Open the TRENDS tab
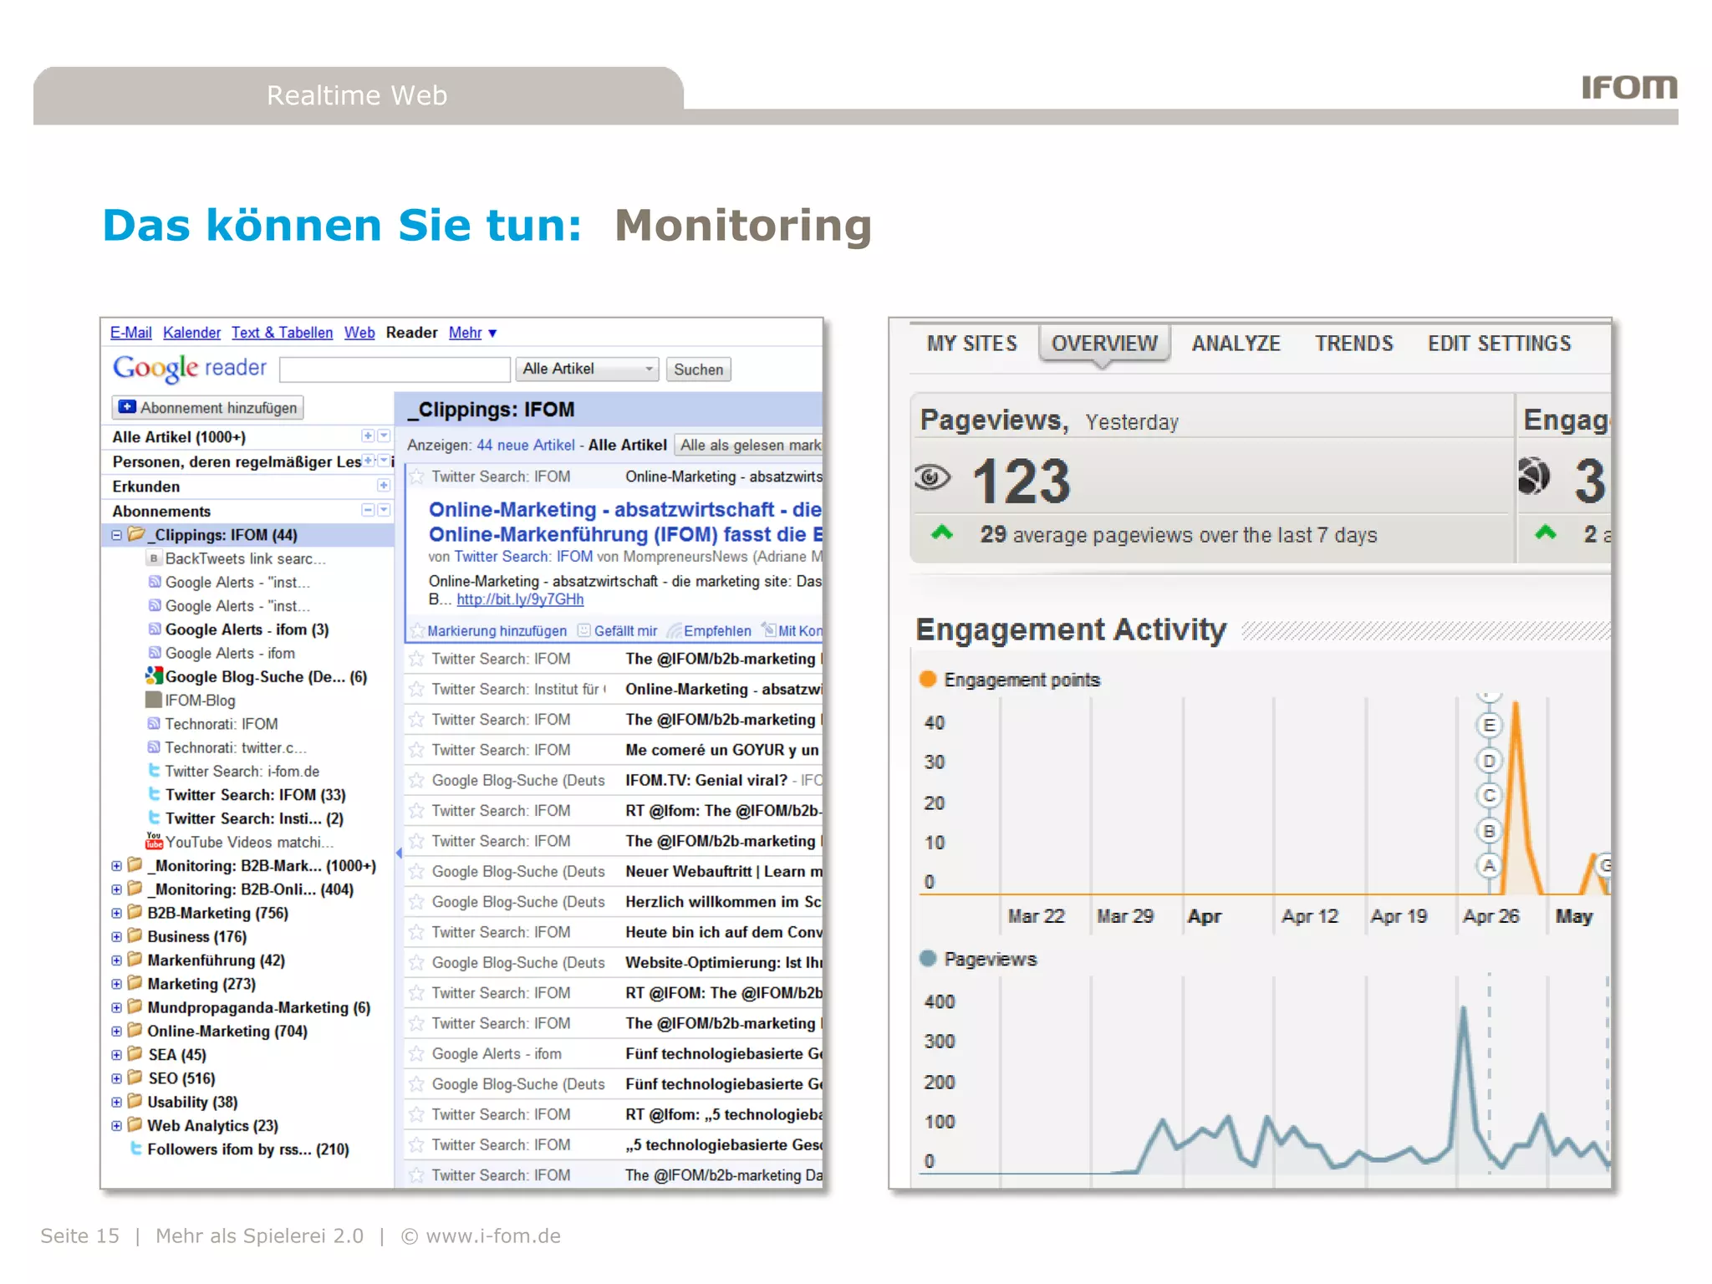The width and height of the screenshot is (1712, 1284). (x=1353, y=344)
